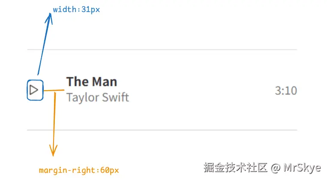Click the 掘金技术社区 watermark text
Viewport: 327px width, 180px height.
coord(235,167)
